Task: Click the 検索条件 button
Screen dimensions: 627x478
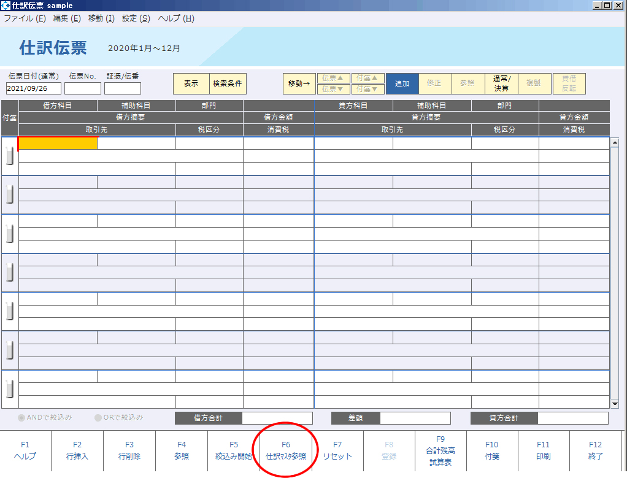Action: [228, 83]
